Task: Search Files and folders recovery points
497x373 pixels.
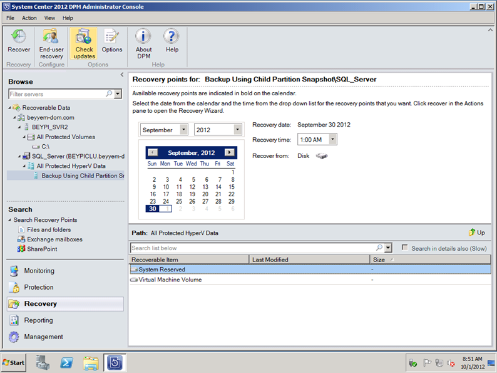Action: pyautogui.click(x=49, y=229)
